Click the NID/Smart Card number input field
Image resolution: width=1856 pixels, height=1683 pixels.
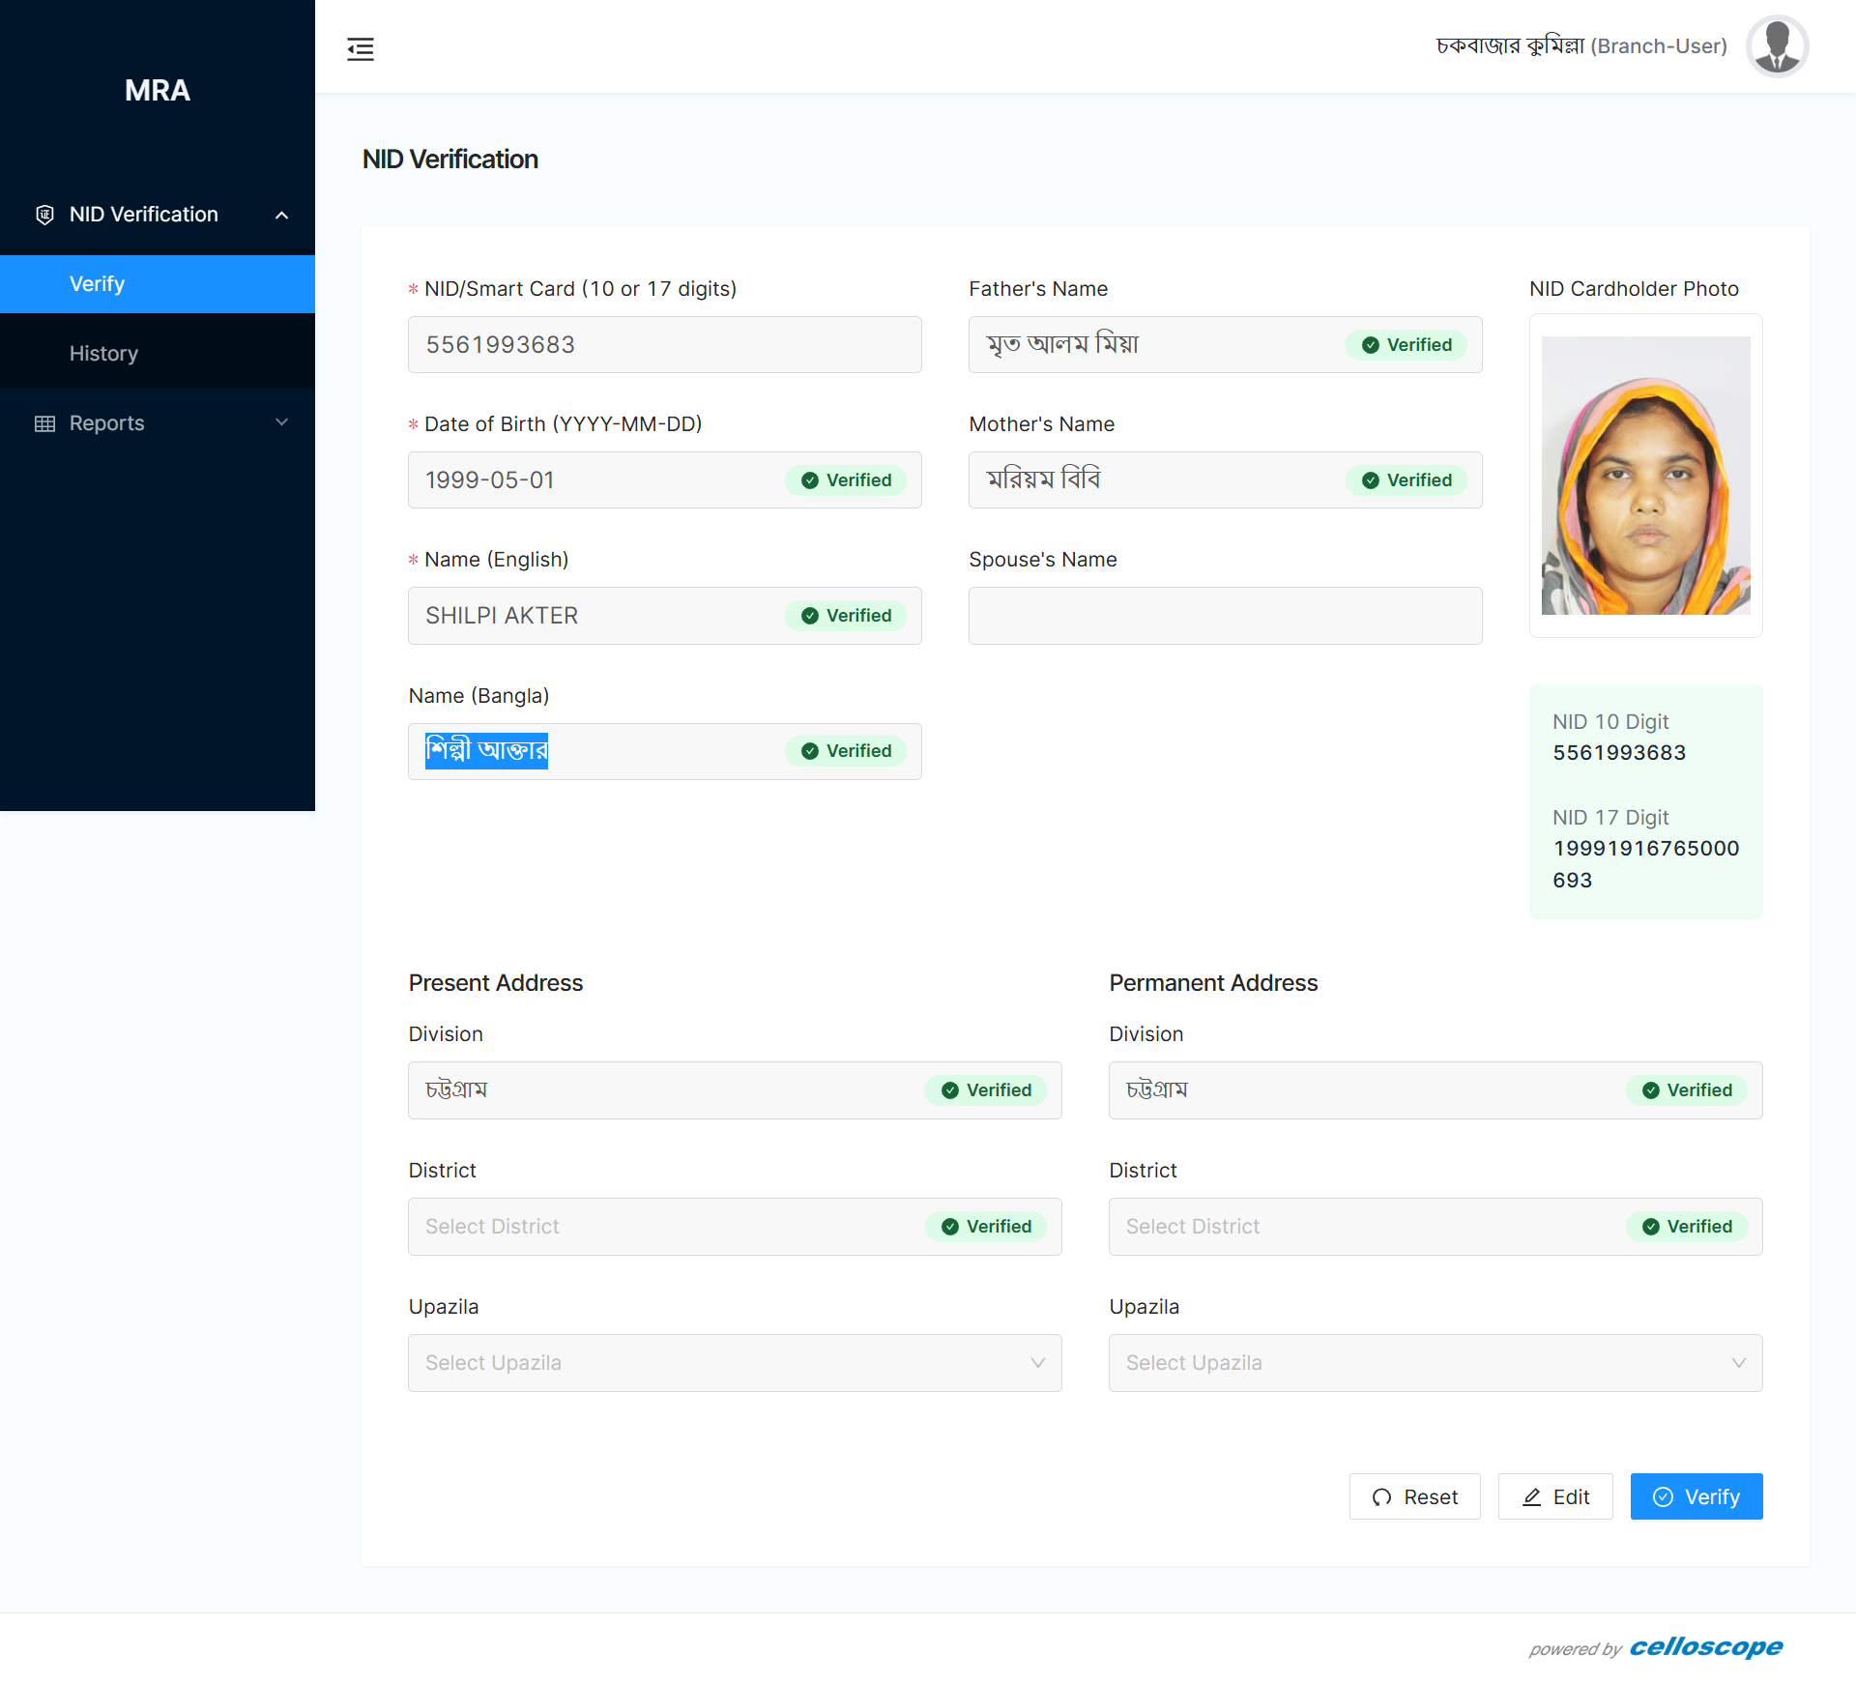(664, 345)
